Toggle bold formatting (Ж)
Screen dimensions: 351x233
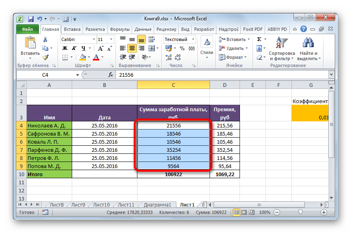[64, 48]
